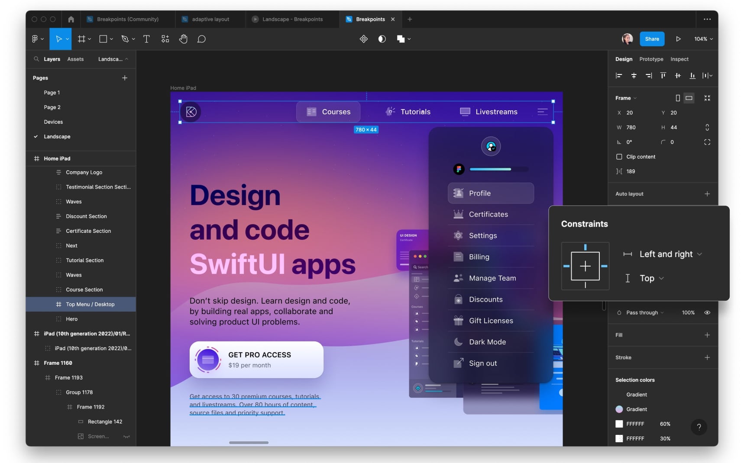The width and height of the screenshot is (744, 463).
Task: Go to the Home tab icon
Action: coord(71,19)
